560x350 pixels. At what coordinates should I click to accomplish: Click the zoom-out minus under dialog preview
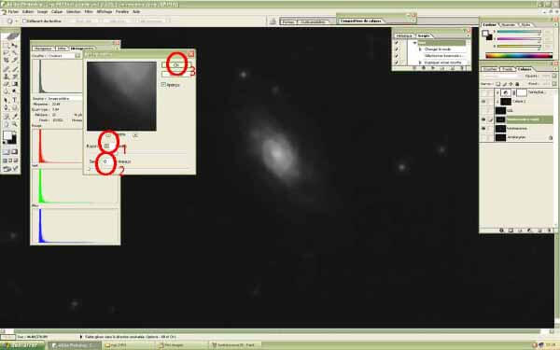(x=108, y=135)
